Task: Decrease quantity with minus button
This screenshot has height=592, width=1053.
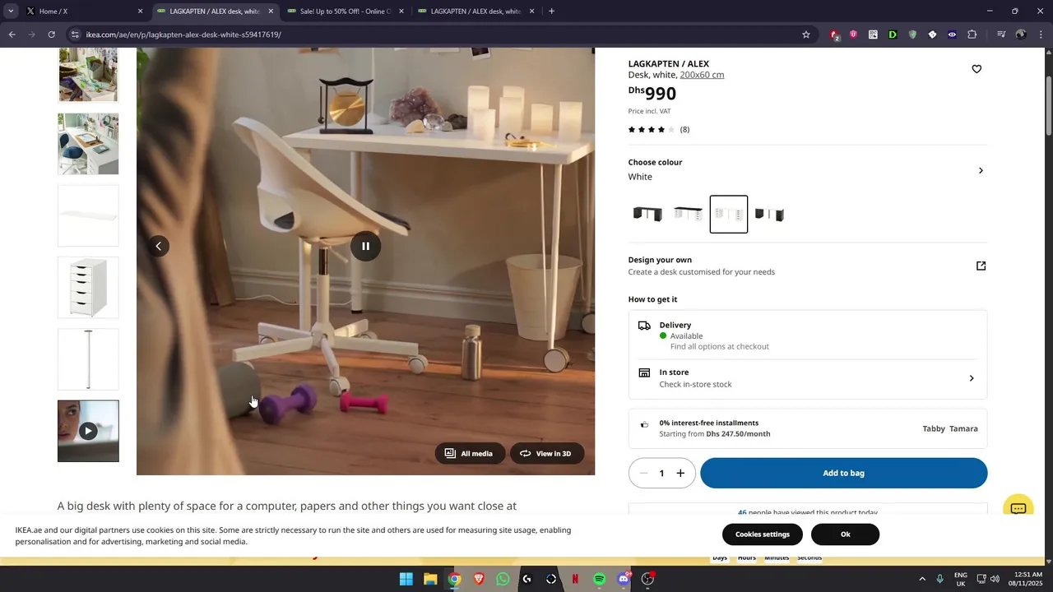Action: tap(643, 473)
